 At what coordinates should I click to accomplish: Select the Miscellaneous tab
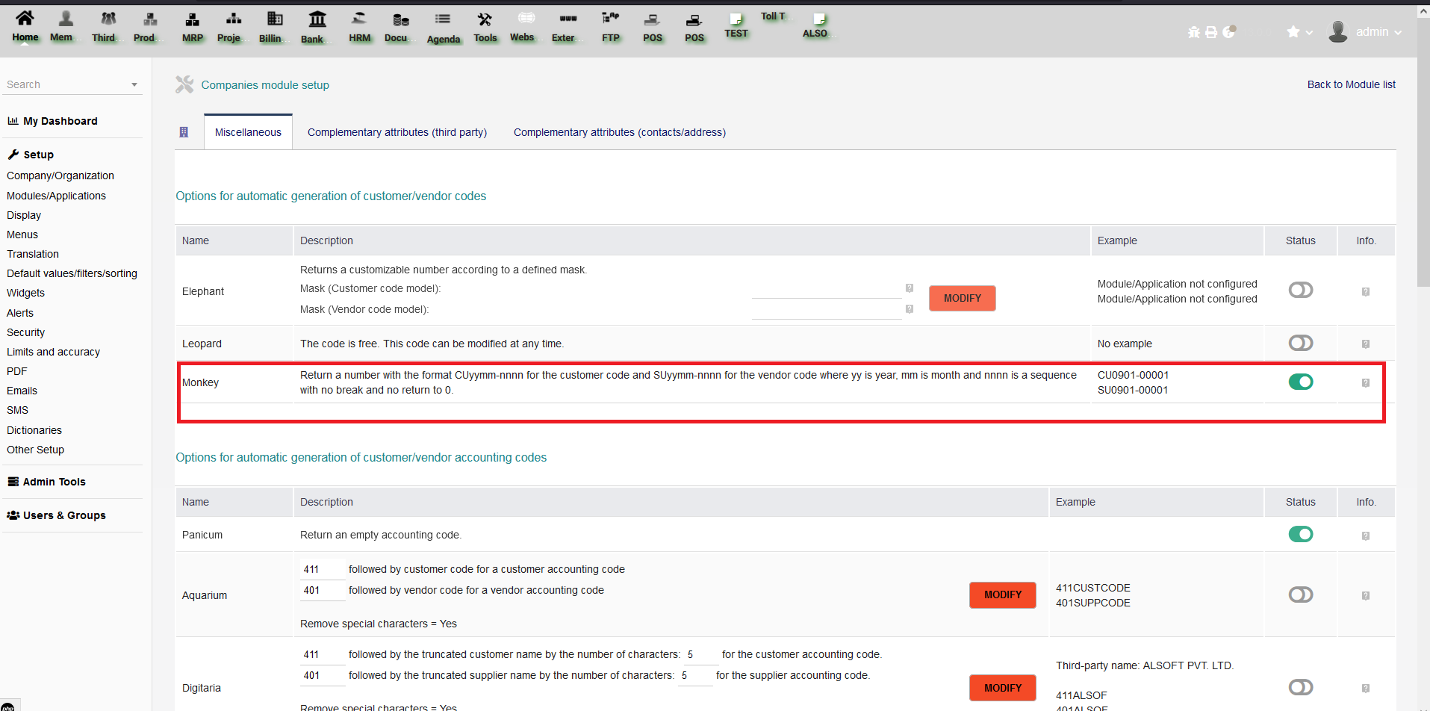[247, 131]
